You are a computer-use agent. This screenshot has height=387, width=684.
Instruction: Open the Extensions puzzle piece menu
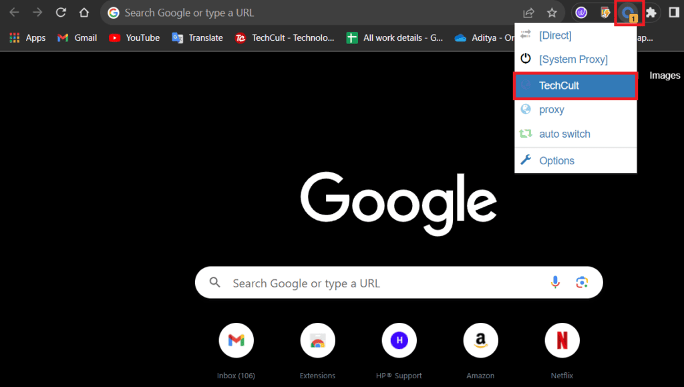coord(651,13)
